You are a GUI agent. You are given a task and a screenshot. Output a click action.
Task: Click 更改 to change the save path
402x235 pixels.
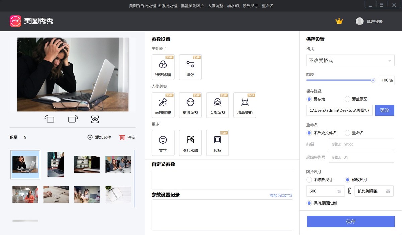click(384, 110)
